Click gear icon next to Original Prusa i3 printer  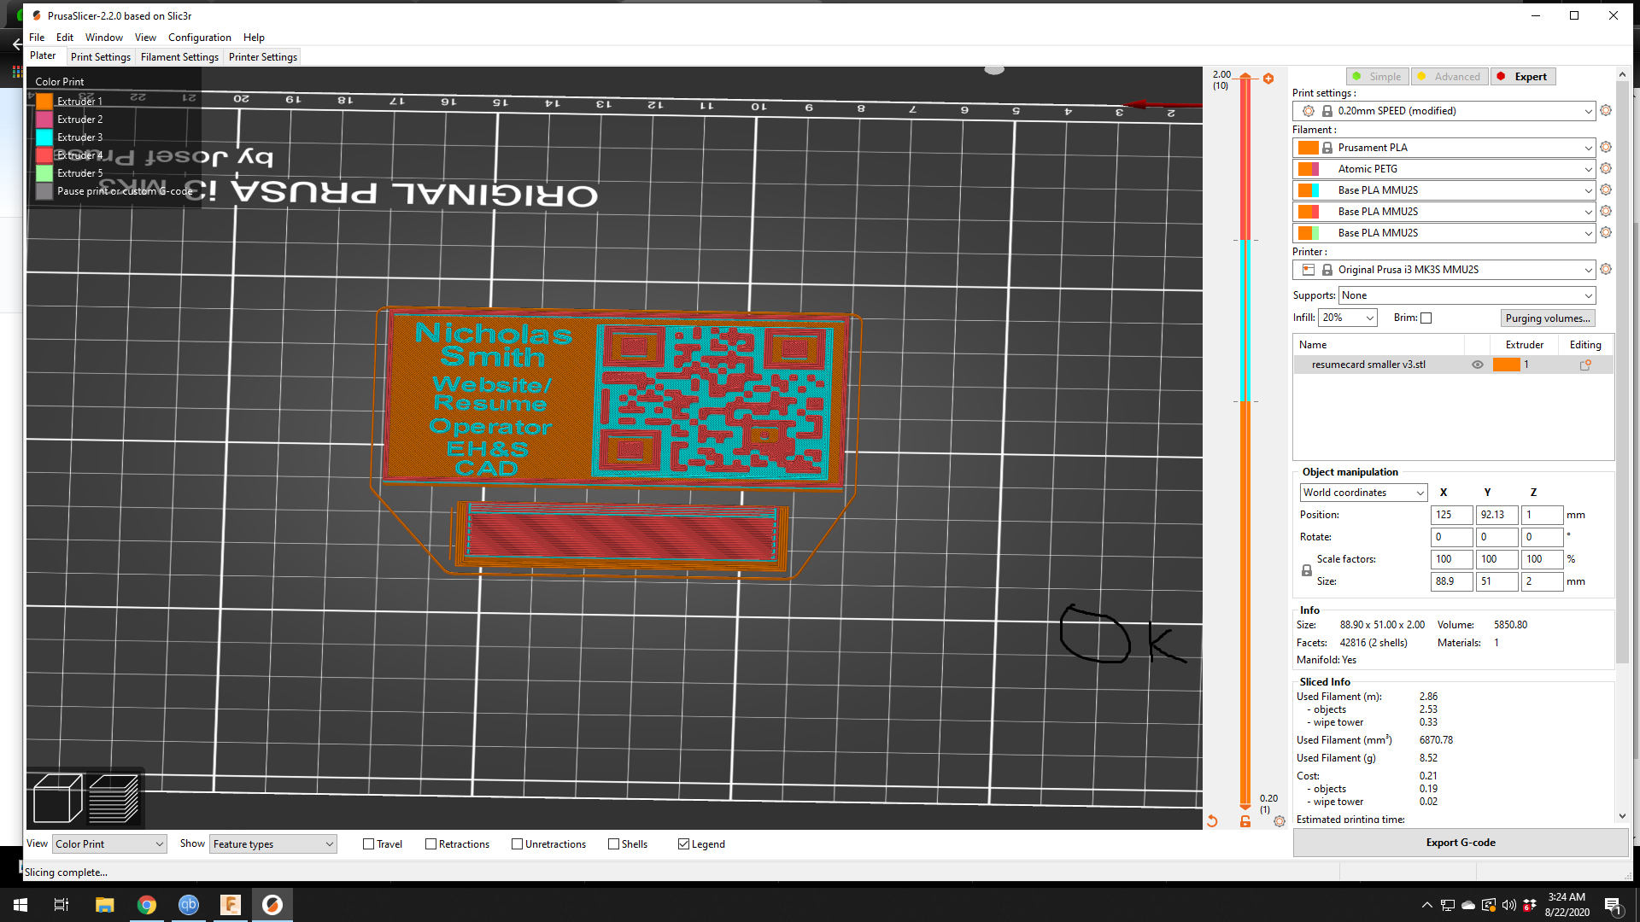(1605, 269)
